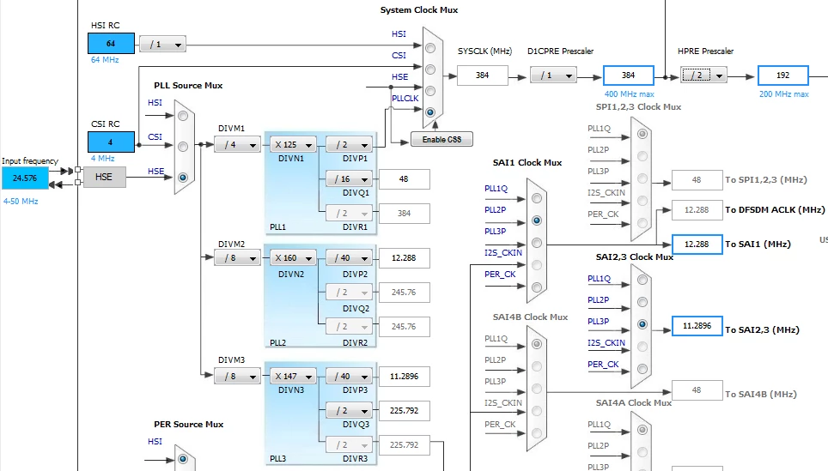Click the 'SAI1 Clock Mux' title
This screenshot has width=828, height=471.
(527, 162)
